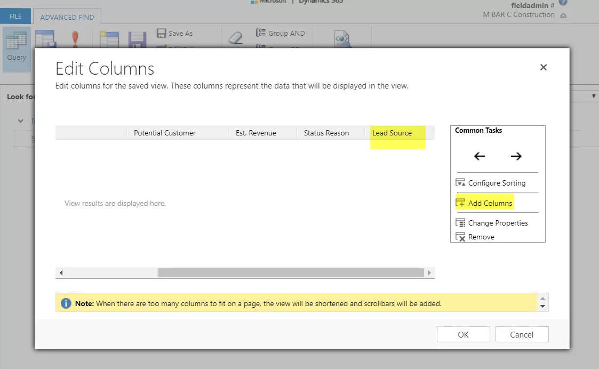This screenshot has height=369, width=599.
Task: Click the red exclamation Results icon
Action: [75, 39]
